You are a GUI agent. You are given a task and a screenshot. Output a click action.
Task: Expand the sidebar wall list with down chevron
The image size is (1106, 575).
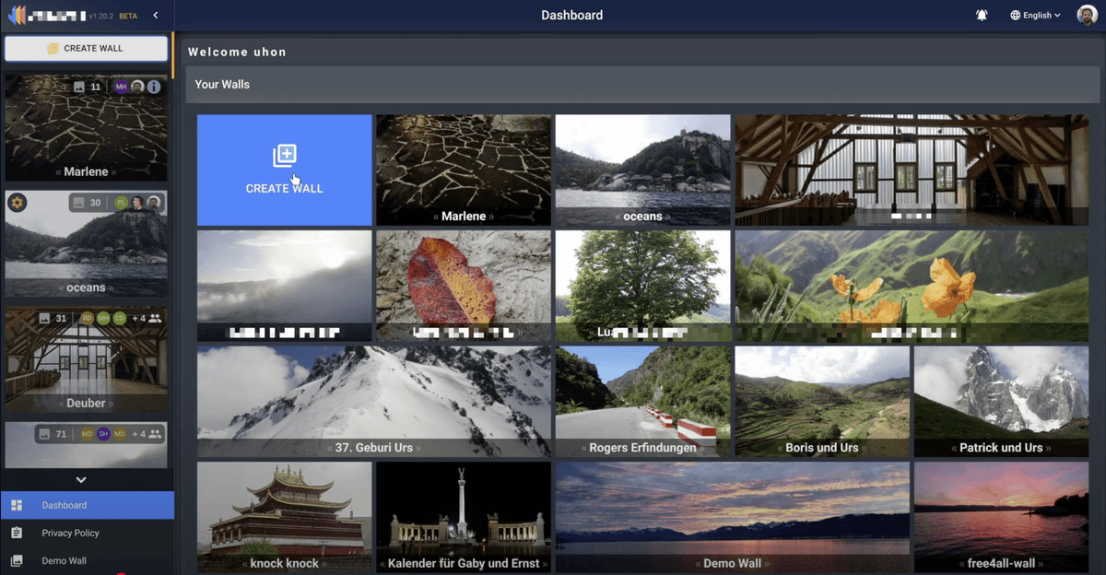coord(81,480)
